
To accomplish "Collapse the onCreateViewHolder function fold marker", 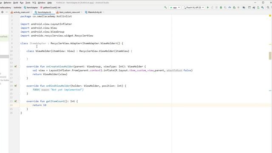I will pyautogui.click(x=20, y=66).
